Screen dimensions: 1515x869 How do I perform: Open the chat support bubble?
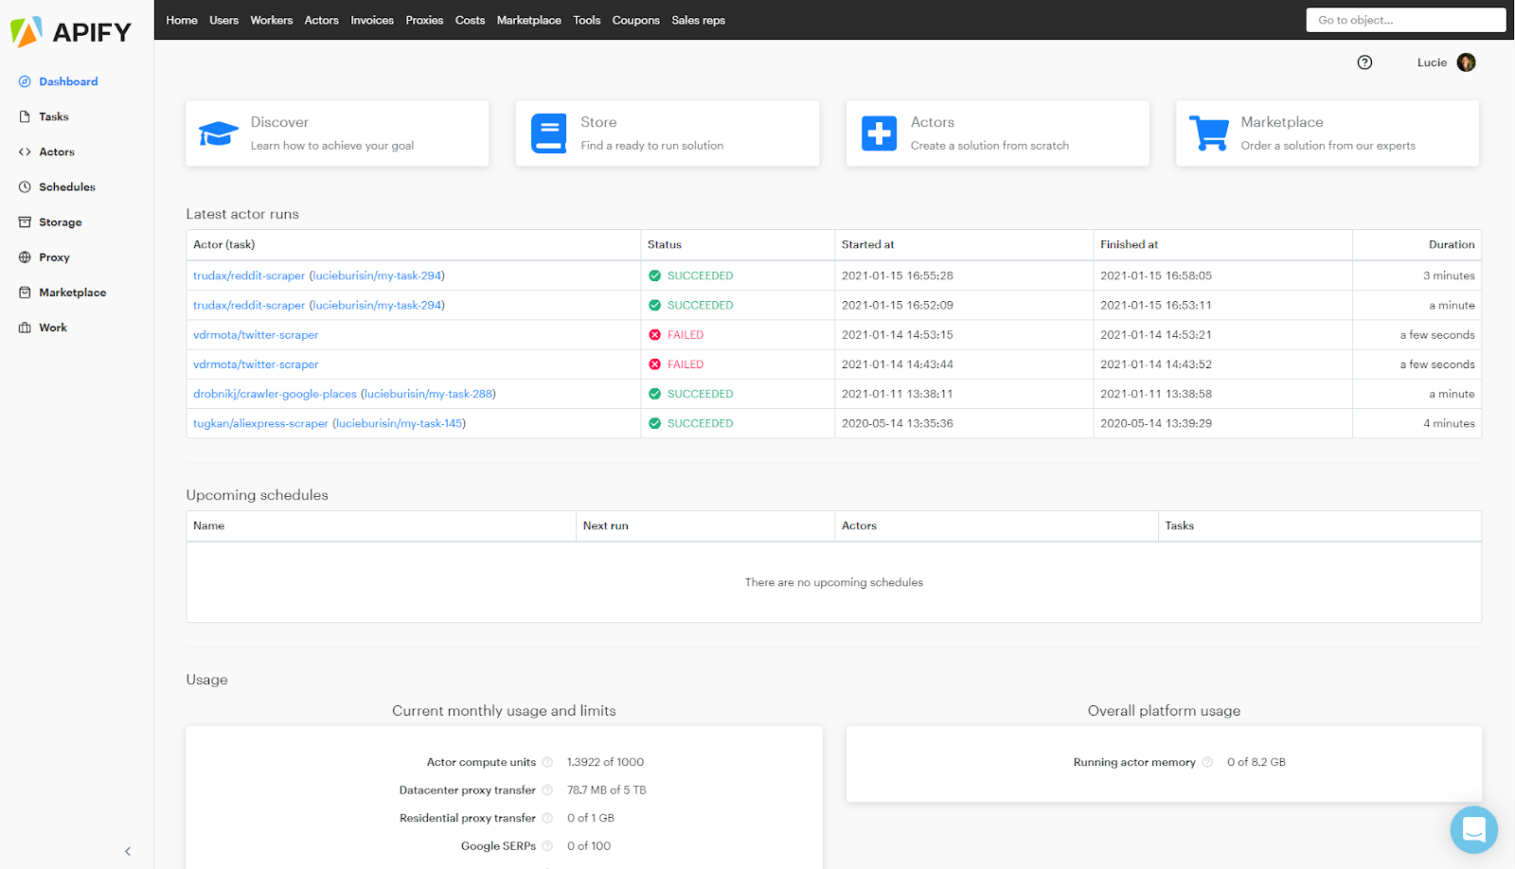(x=1473, y=829)
